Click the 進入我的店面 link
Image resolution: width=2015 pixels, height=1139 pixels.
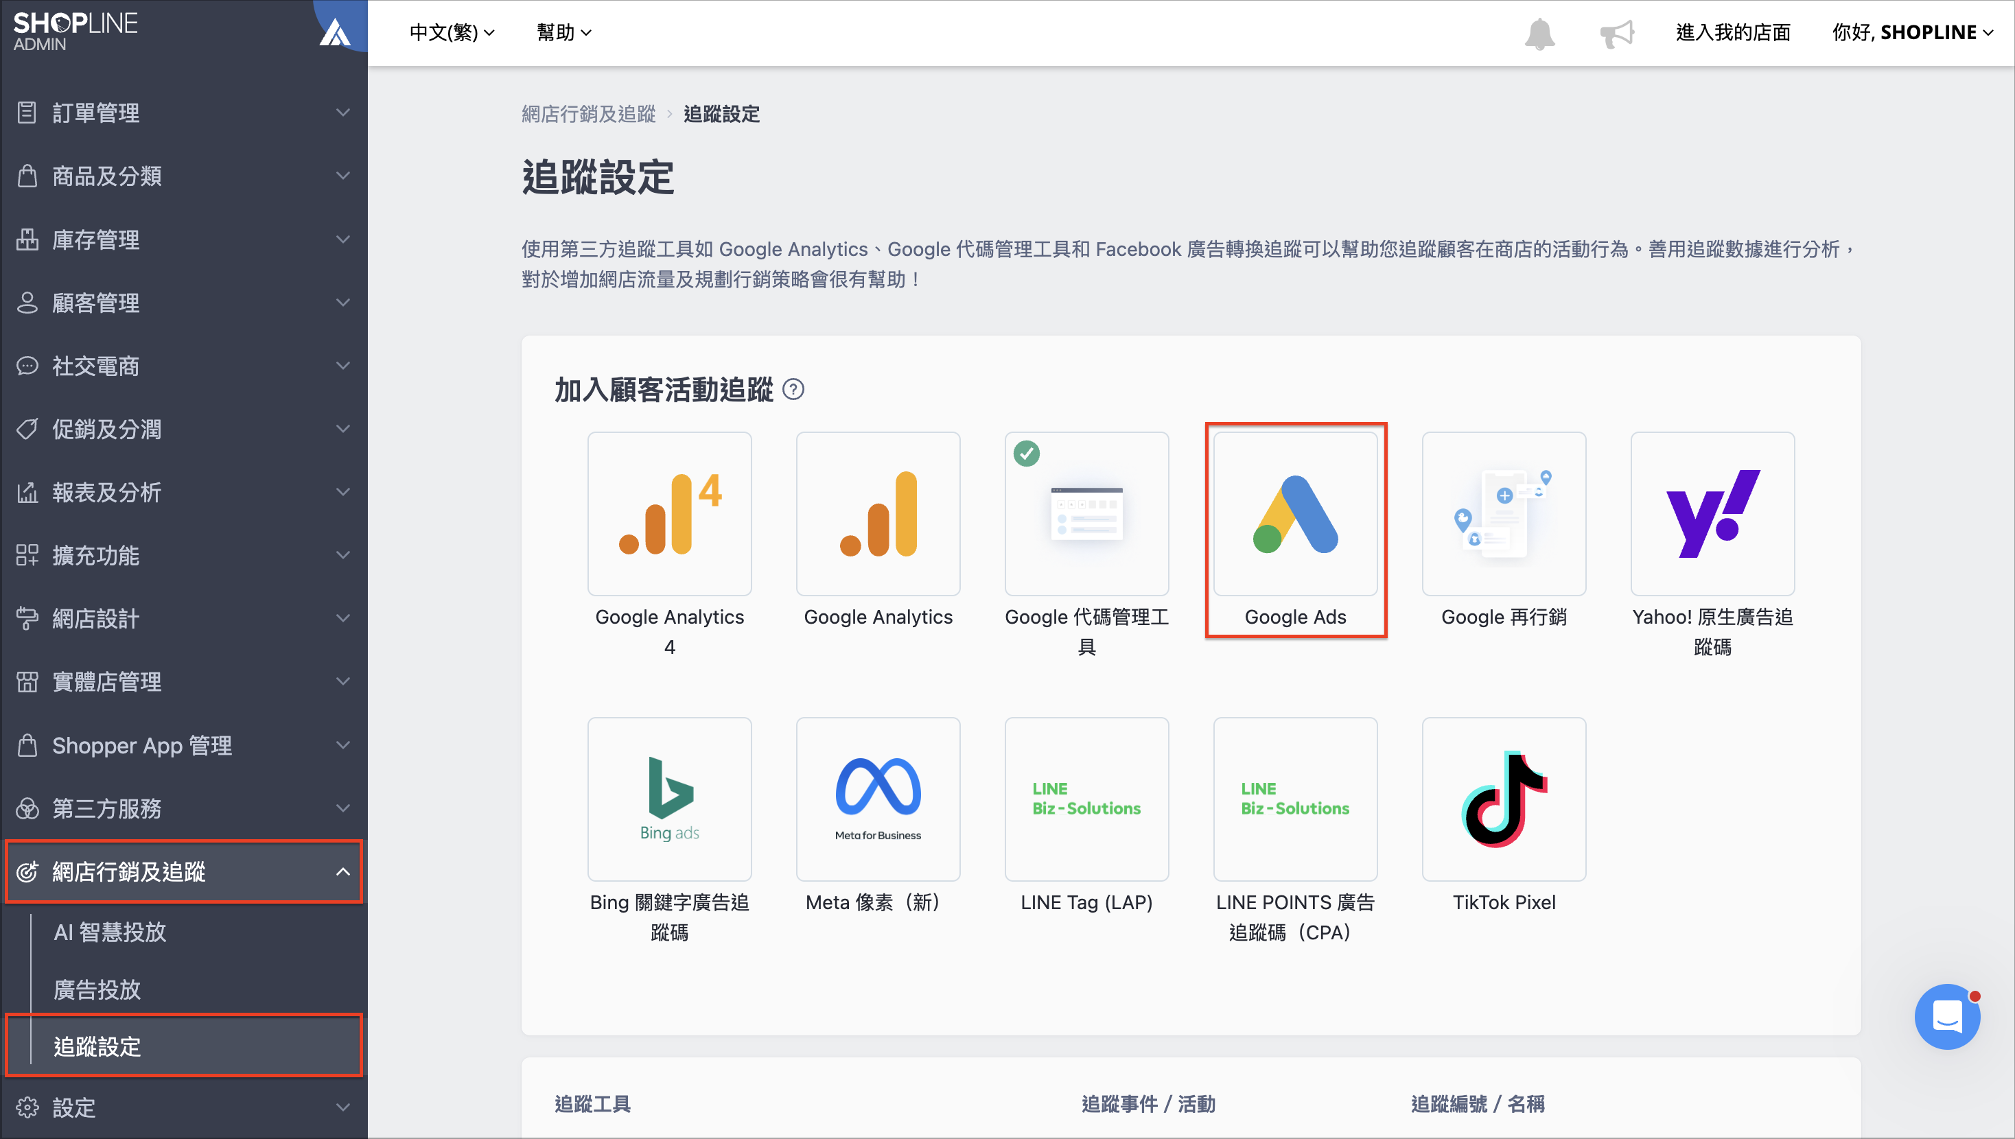click(1733, 32)
